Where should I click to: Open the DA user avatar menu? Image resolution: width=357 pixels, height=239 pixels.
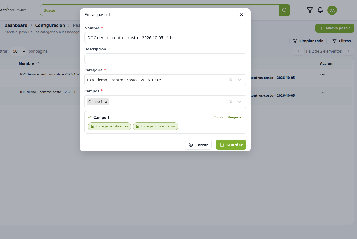click(x=332, y=10)
